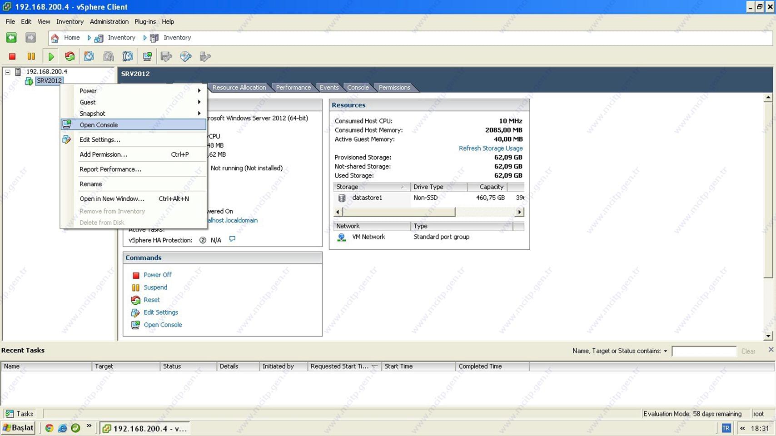Choose Open Console in the context menu

134,125
